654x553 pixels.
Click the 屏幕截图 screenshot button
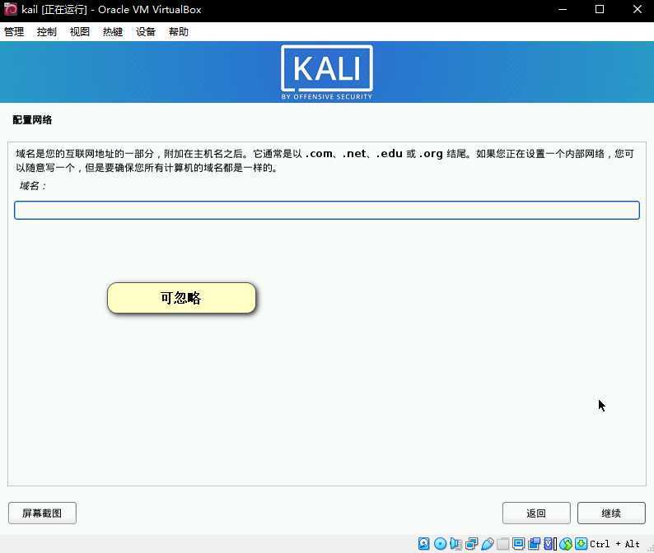42,513
